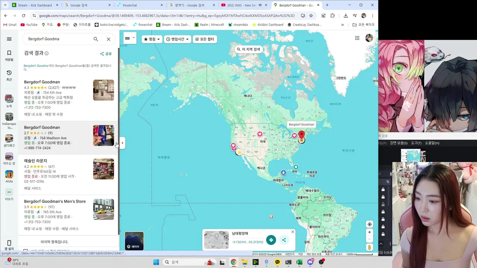
Task: Share the 남태평양해 location card
Action: pos(284,240)
